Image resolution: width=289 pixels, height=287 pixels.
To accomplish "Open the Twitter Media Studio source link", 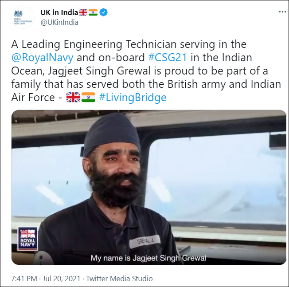I will 119,279.
